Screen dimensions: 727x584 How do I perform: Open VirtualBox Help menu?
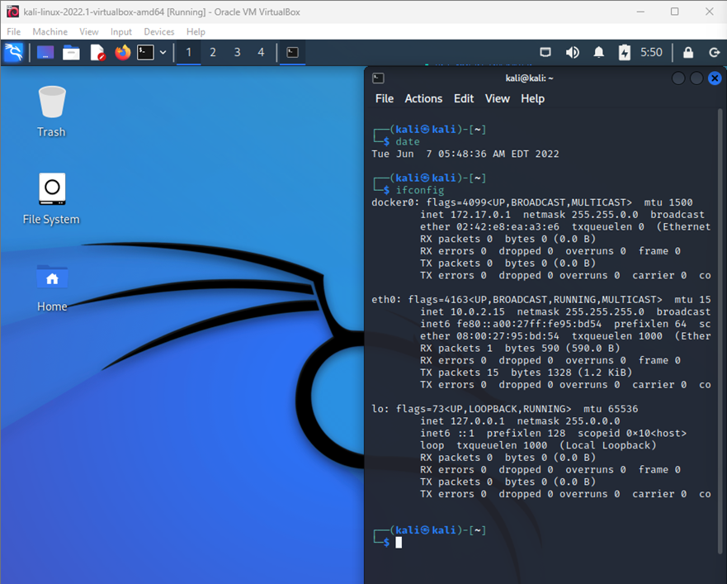[x=196, y=31]
